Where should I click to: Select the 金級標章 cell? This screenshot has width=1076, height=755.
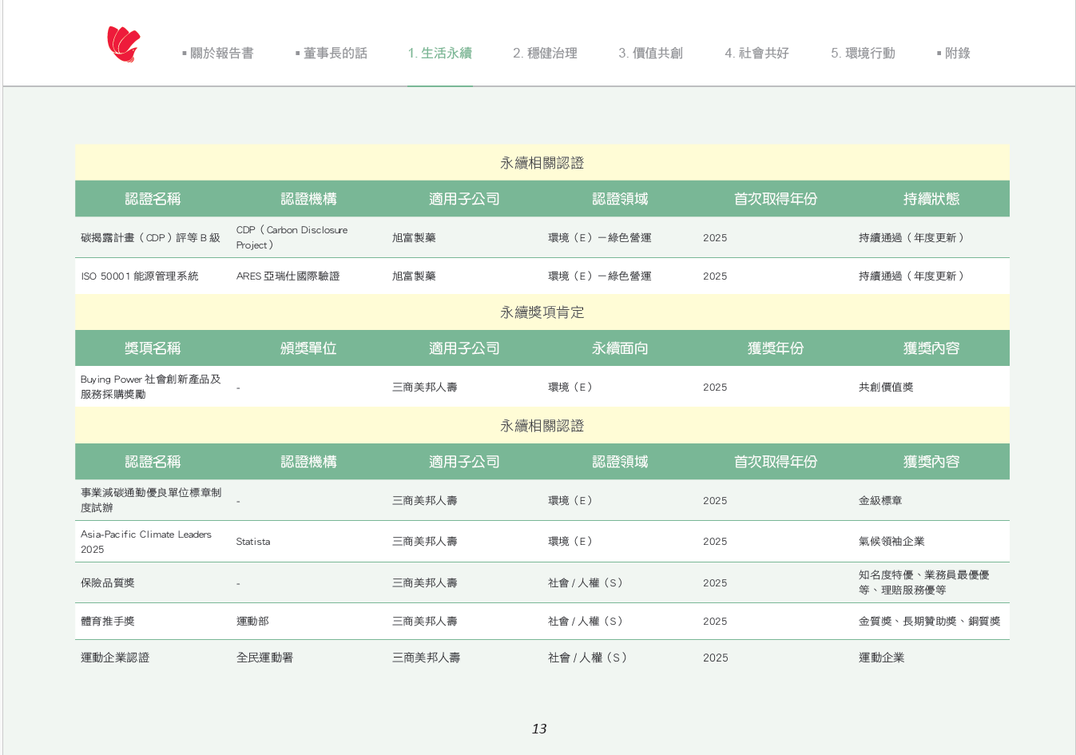click(880, 501)
